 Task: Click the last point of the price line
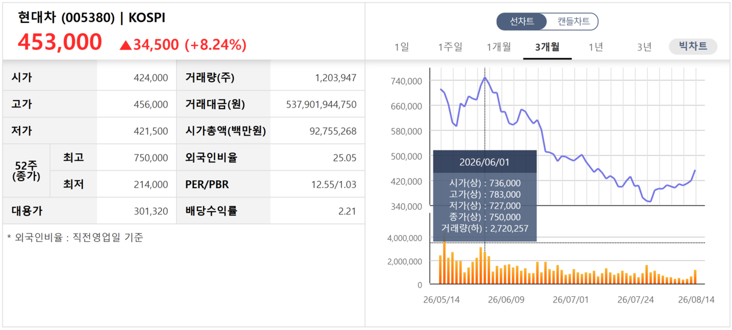(x=695, y=170)
